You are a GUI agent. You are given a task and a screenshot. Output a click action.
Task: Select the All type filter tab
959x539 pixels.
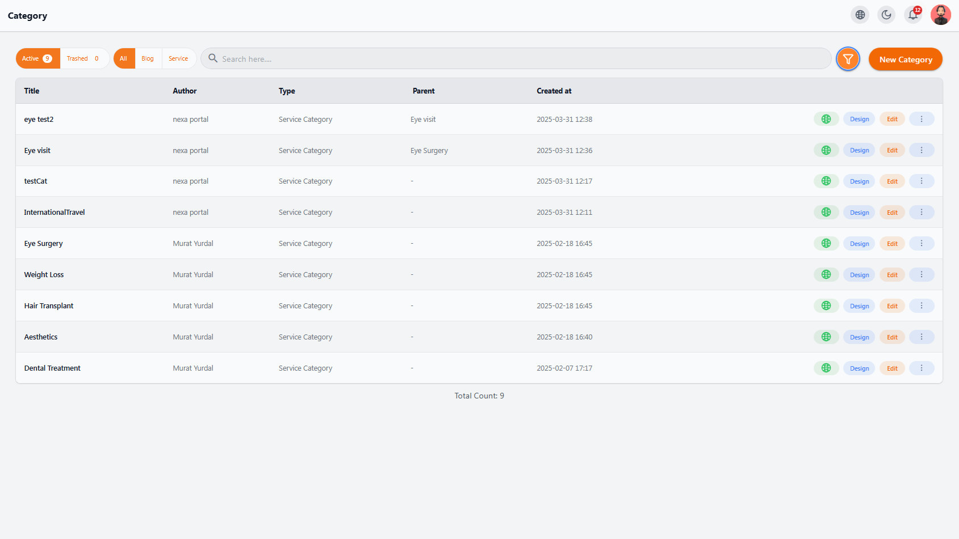[x=124, y=58]
